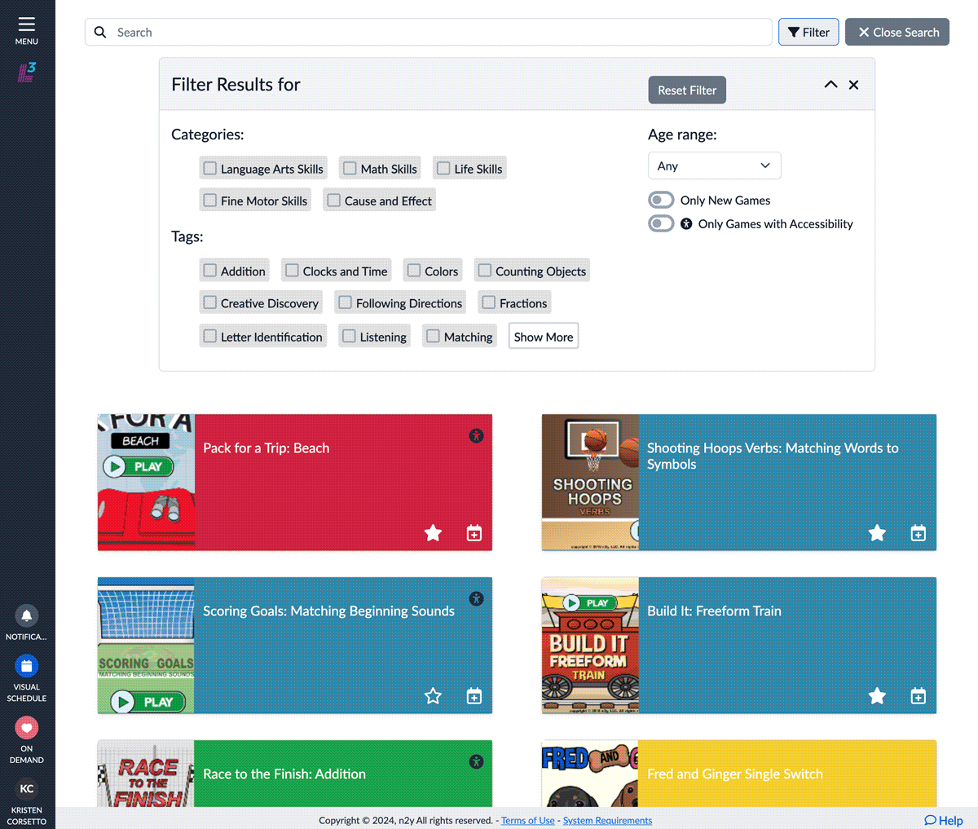Toggle Only New Games switch
Image resolution: width=978 pixels, height=829 pixels.
pyautogui.click(x=661, y=200)
